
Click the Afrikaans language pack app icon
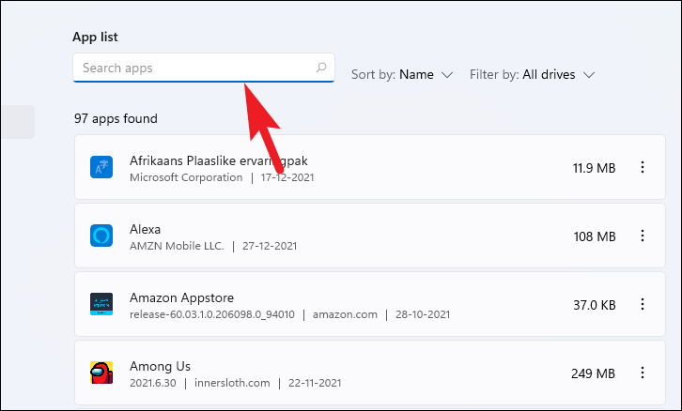point(101,168)
